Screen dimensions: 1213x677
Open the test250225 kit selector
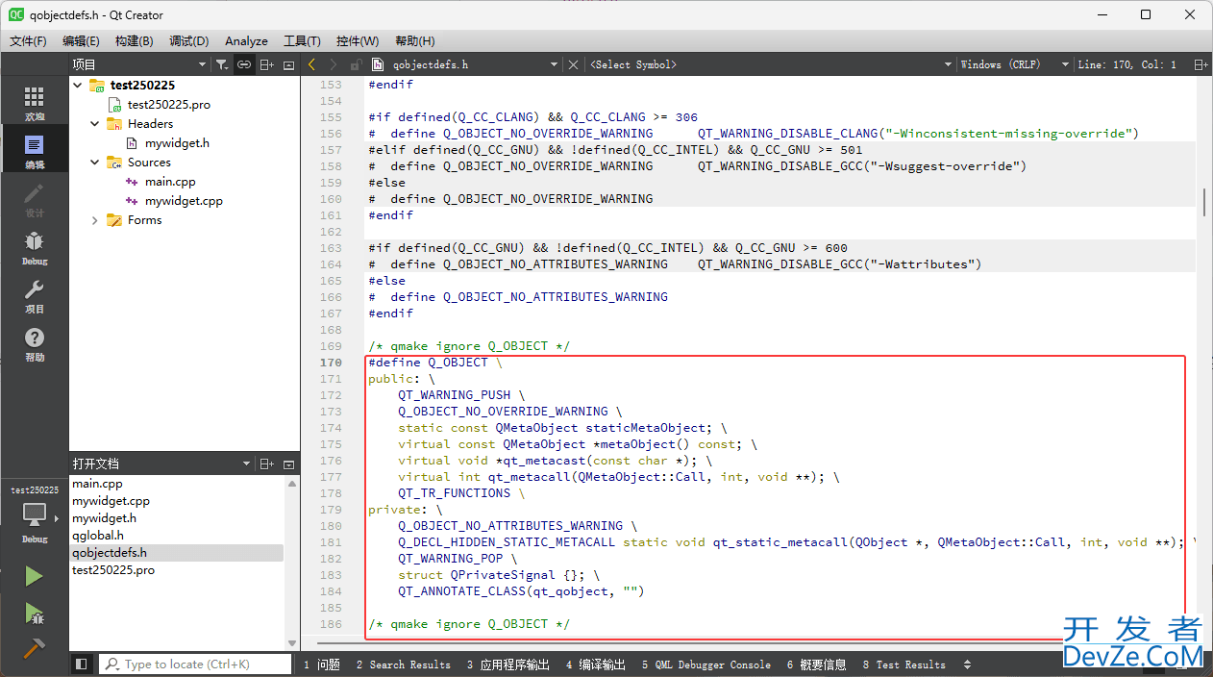point(35,514)
